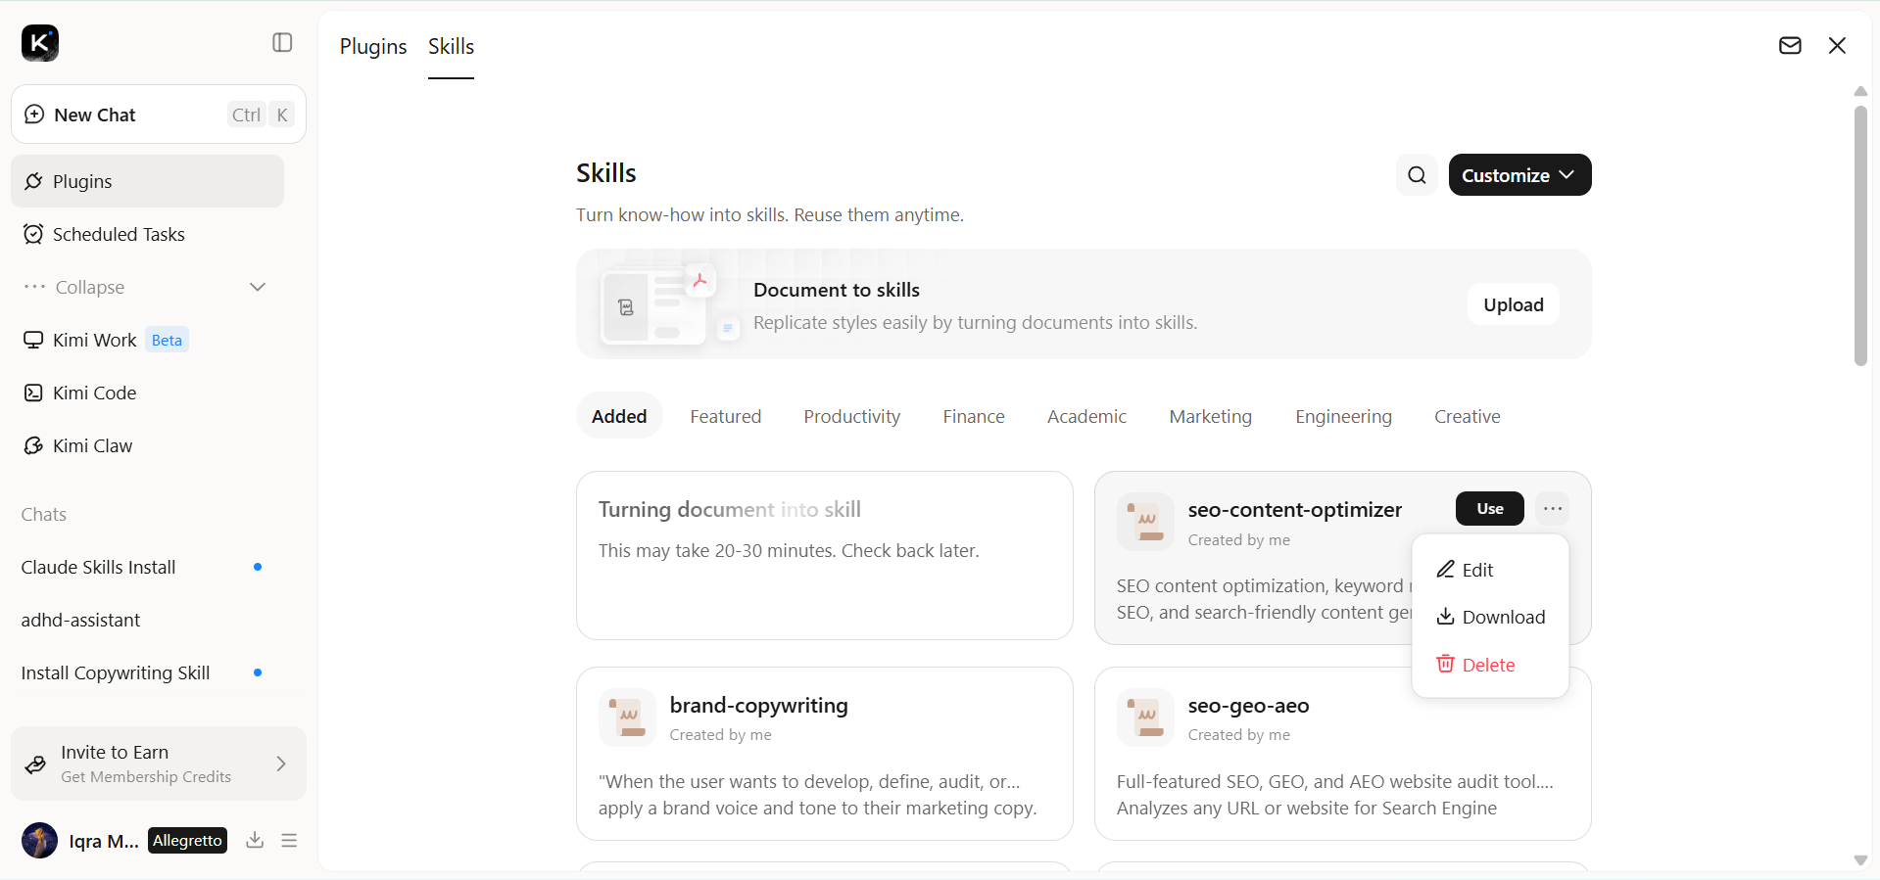Open Kimi Code
The image size is (1880, 880).
[x=148, y=393]
